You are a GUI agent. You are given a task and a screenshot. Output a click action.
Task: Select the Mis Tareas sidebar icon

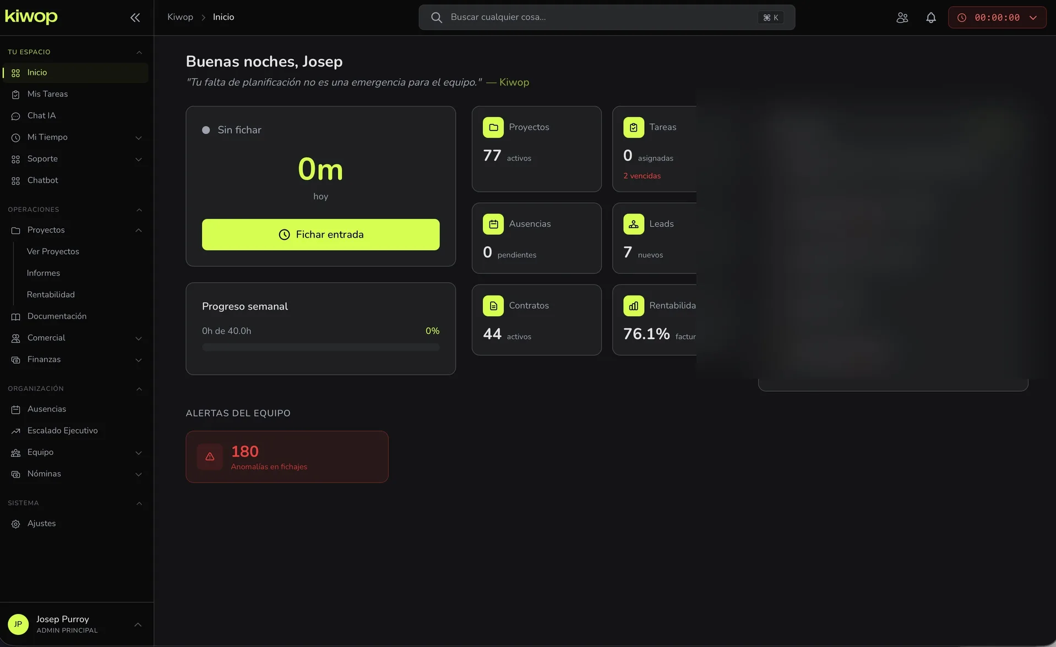(15, 94)
